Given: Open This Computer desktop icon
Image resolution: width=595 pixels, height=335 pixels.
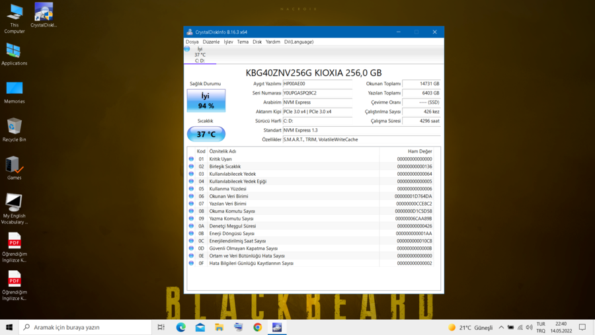Looking at the screenshot, I should point(15,19).
